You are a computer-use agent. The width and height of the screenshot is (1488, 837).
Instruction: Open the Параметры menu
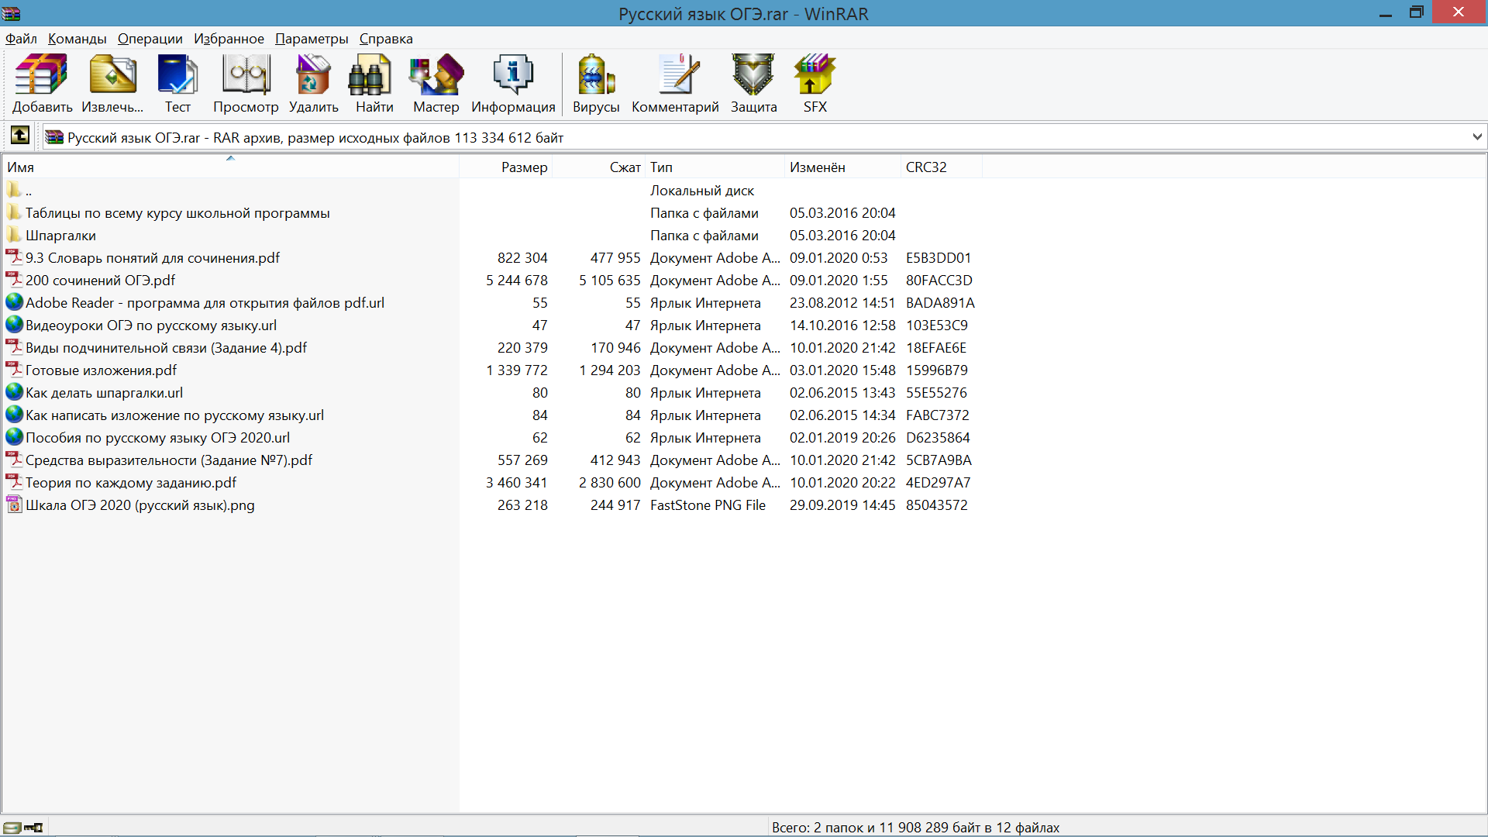click(312, 39)
